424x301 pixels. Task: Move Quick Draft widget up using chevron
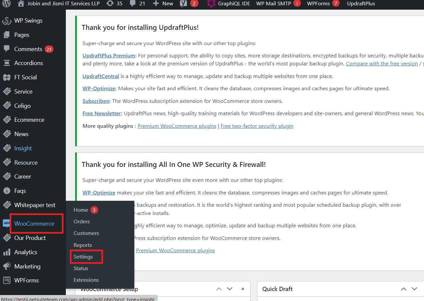(403, 289)
